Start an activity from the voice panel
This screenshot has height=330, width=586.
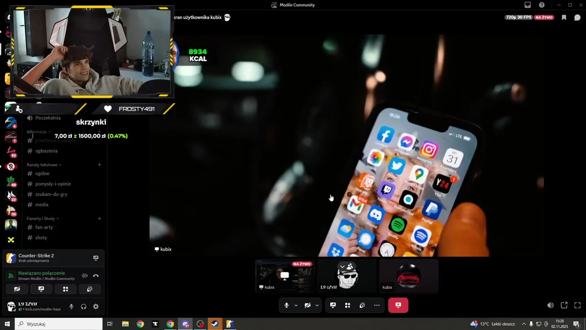coord(65,289)
